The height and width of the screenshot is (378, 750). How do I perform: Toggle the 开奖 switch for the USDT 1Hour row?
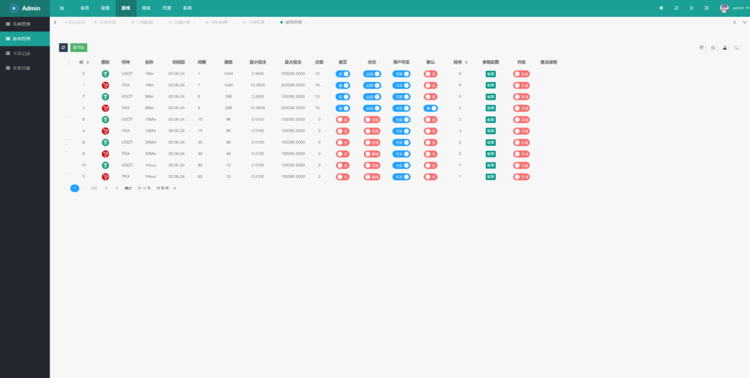click(521, 166)
